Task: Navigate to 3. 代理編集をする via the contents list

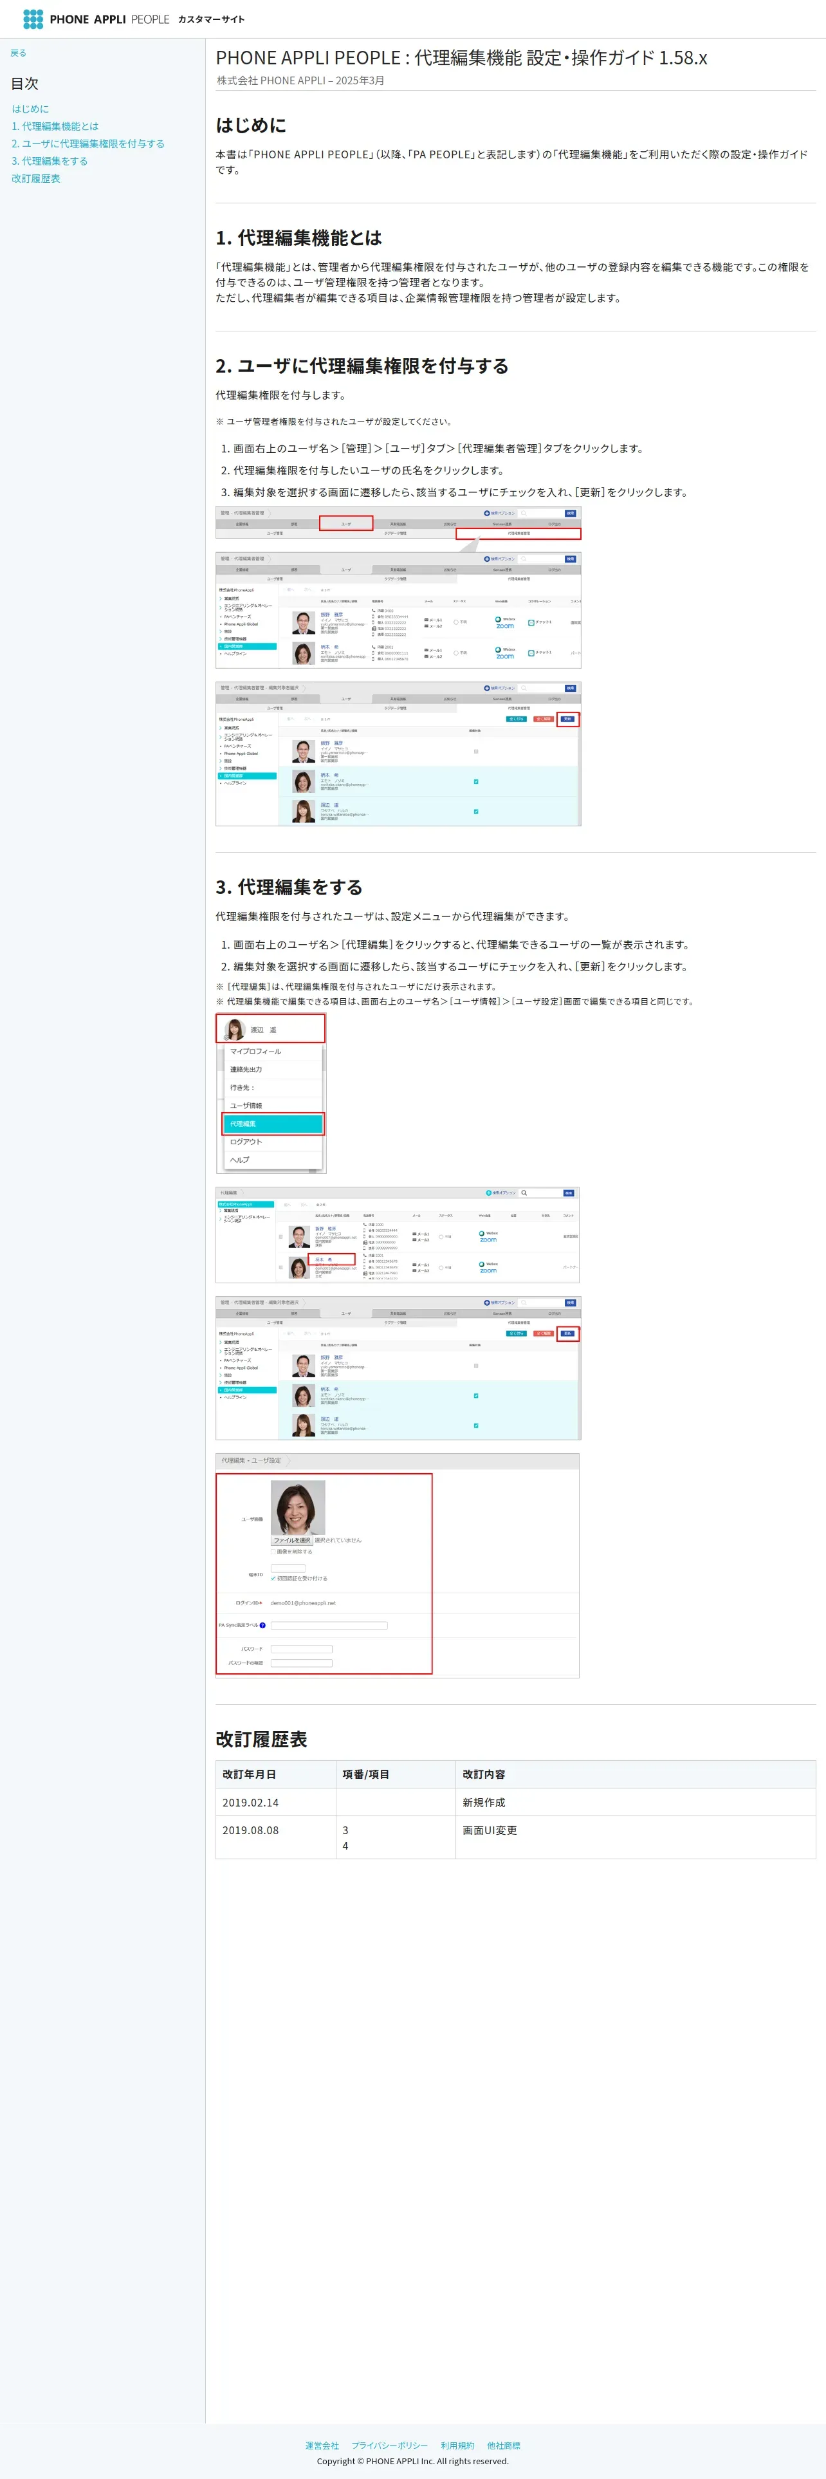Action: [x=49, y=161]
